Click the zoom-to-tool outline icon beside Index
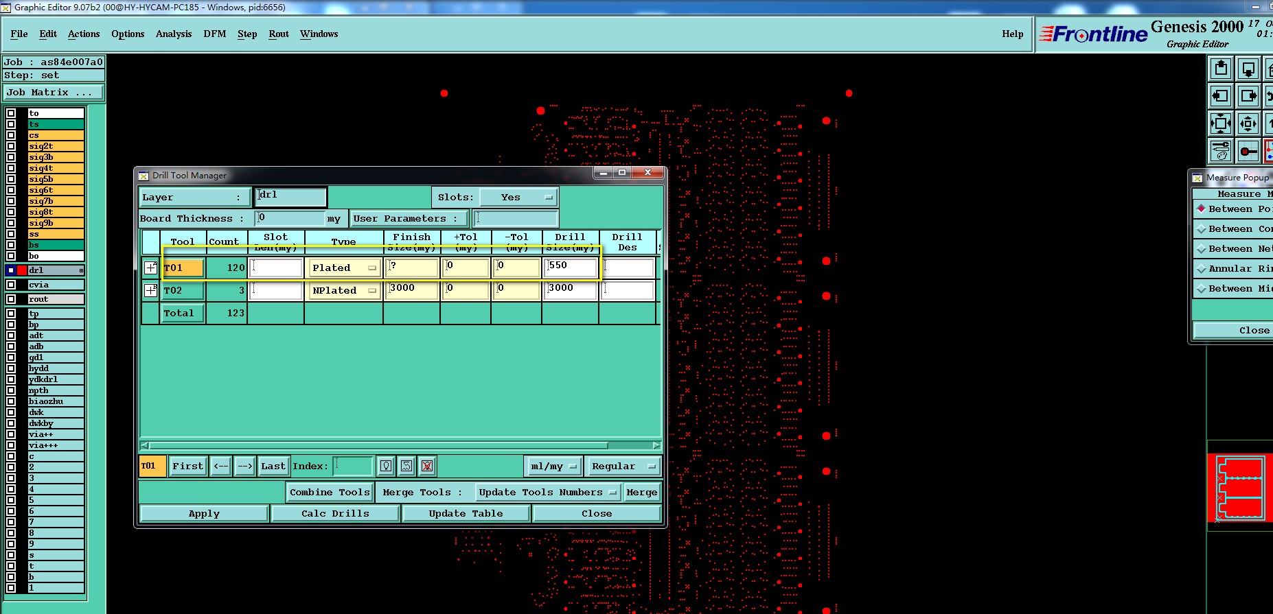Viewport: 1273px width, 614px height. (406, 467)
